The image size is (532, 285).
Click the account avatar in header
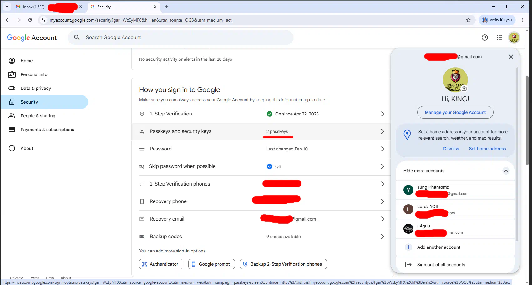pyautogui.click(x=514, y=38)
